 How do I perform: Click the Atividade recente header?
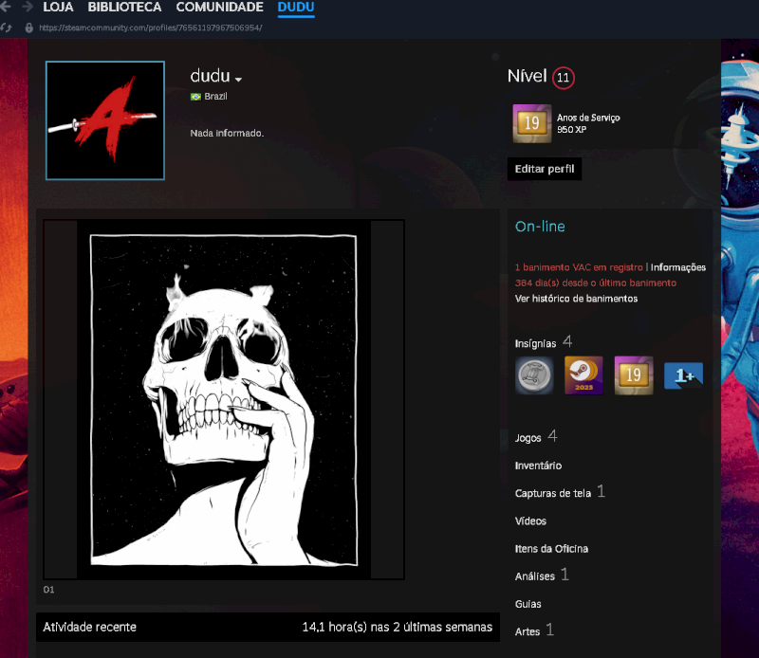pos(89,627)
